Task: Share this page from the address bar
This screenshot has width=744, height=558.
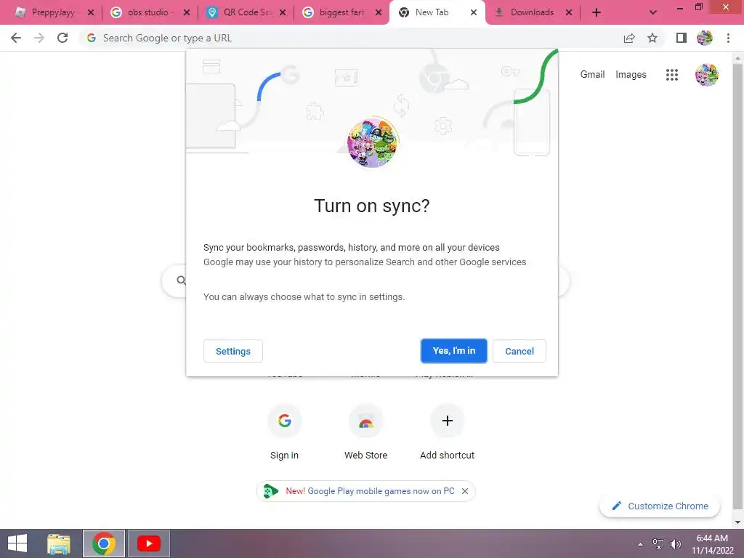Action: [629, 38]
